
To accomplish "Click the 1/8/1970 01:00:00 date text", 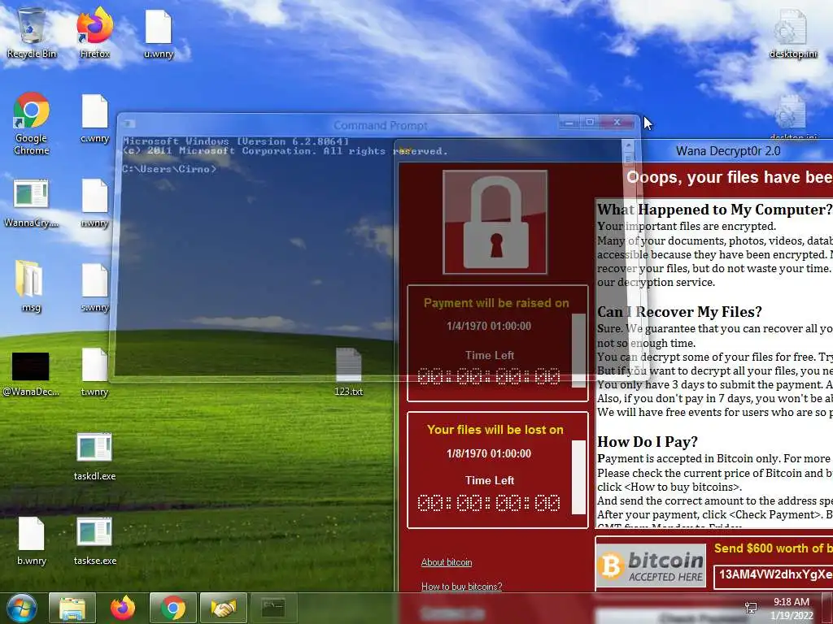I will tap(489, 453).
